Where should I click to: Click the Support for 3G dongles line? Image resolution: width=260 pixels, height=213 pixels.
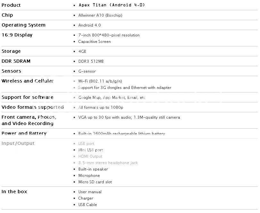(x=125, y=88)
